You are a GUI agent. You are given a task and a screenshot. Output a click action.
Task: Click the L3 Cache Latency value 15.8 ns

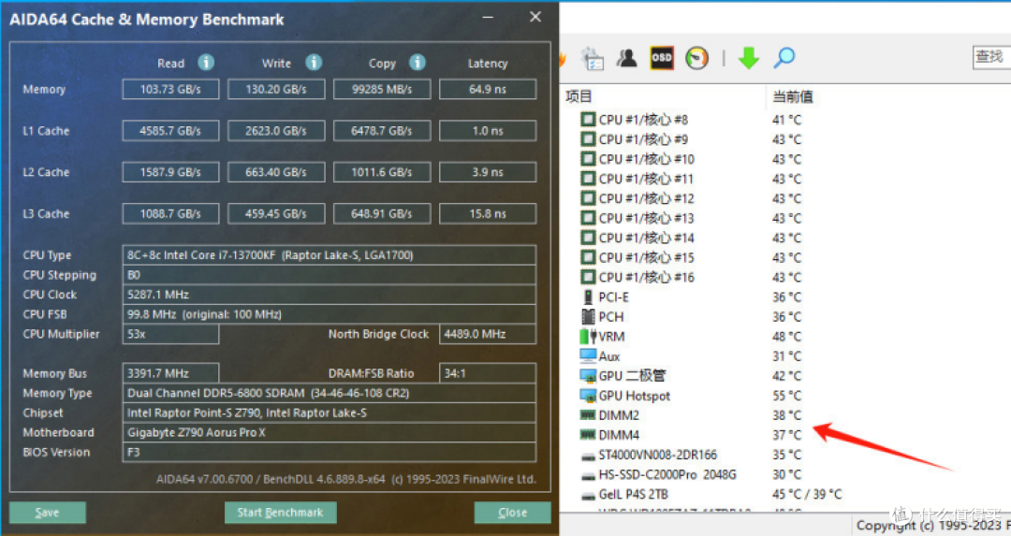(488, 213)
